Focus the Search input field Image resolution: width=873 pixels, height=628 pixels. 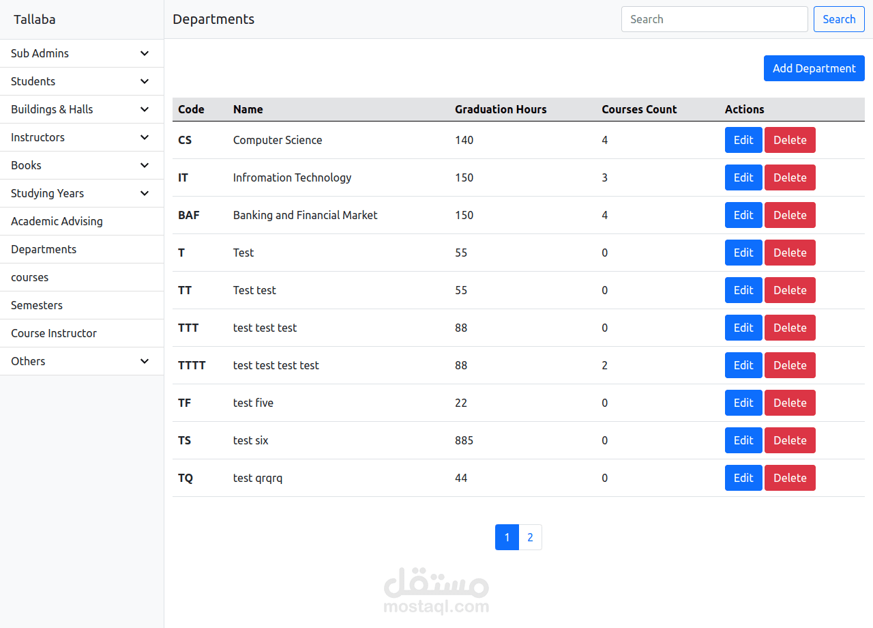tap(714, 19)
